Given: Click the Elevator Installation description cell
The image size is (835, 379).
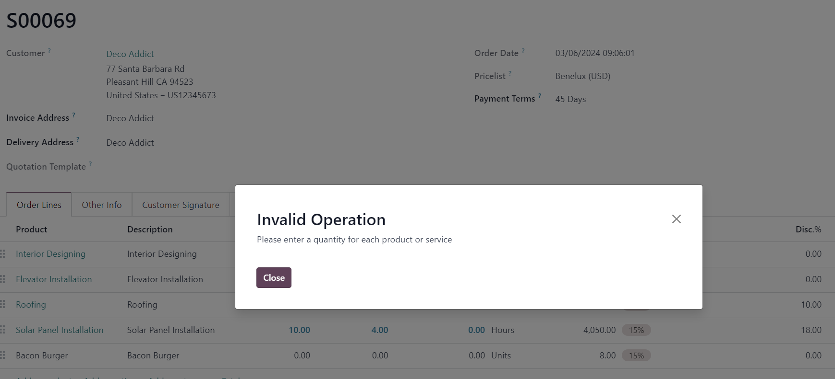Looking at the screenshot, I should click(x=165, y=279).
